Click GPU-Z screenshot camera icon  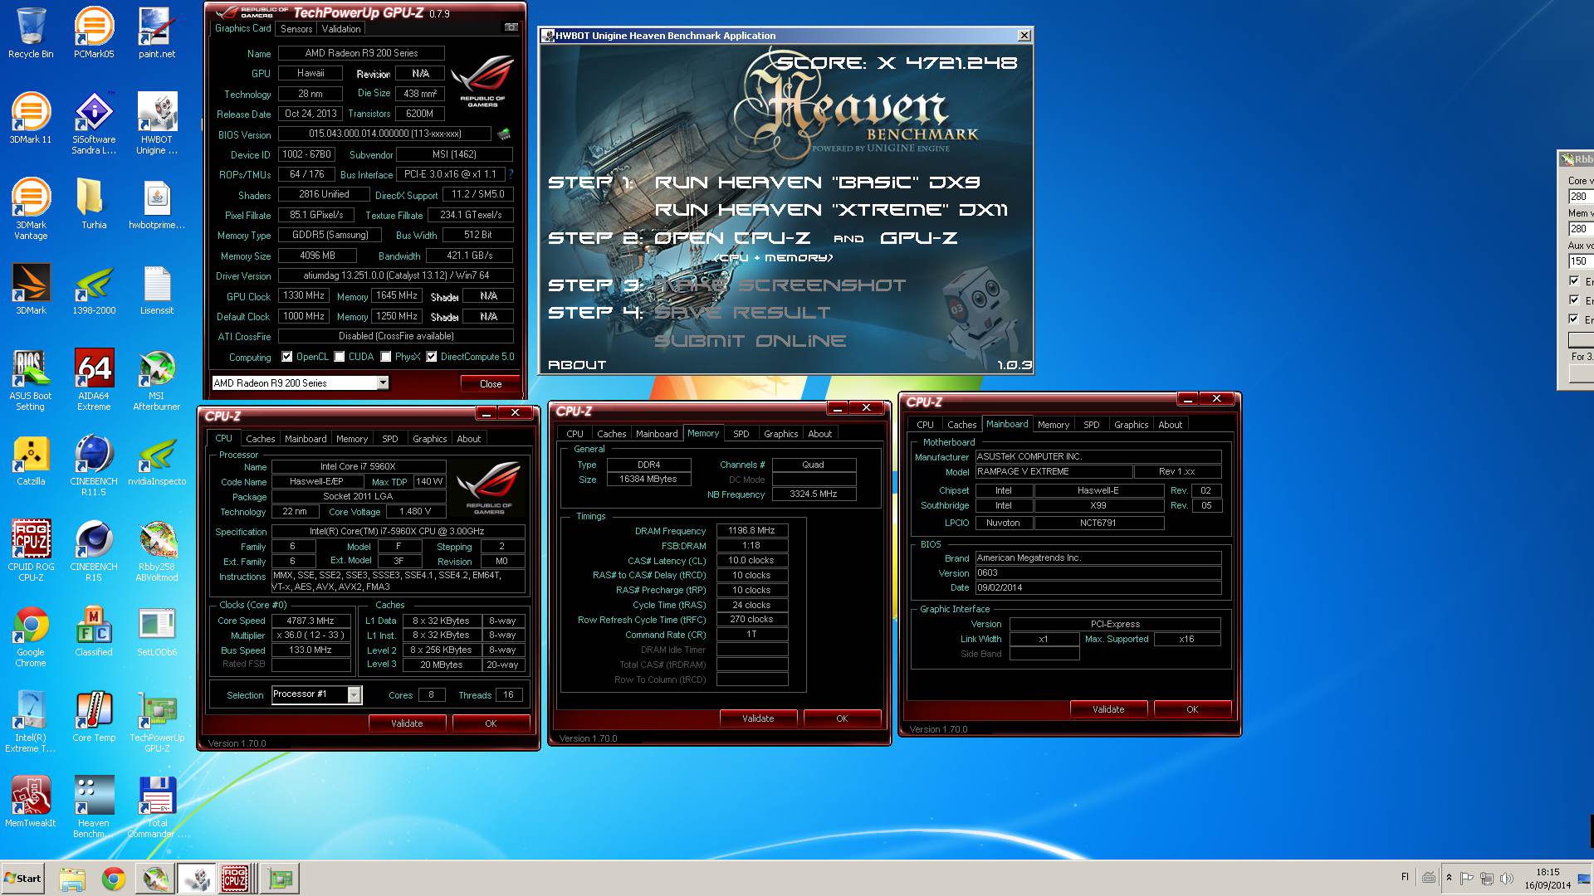(x=511, y=27)
